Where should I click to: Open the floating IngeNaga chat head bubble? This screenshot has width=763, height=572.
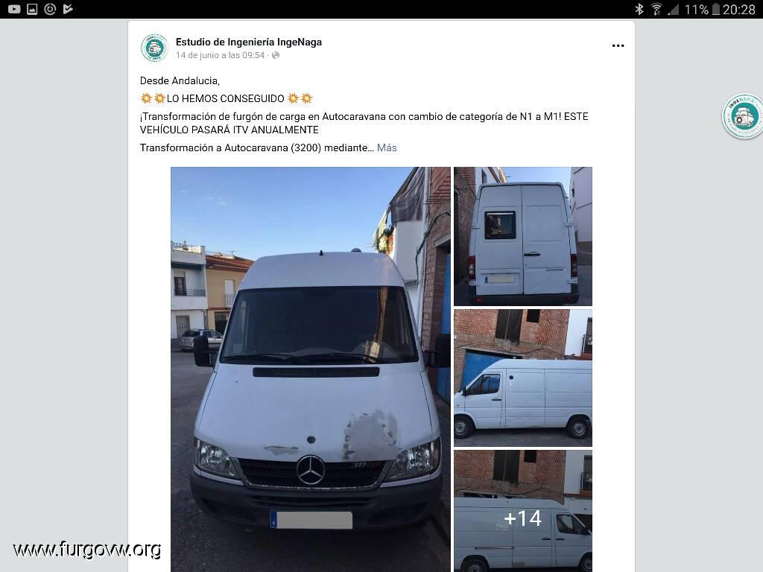pyautogui.click(x=743, y=116)
